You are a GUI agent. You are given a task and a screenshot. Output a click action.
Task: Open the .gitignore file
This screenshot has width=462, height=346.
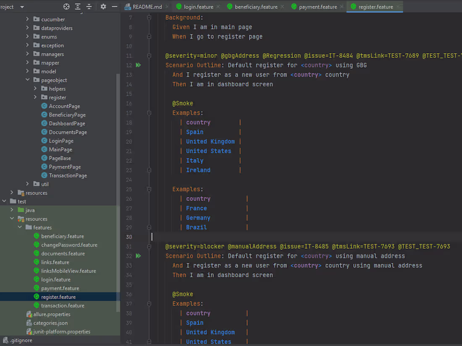tap(20, 340)
